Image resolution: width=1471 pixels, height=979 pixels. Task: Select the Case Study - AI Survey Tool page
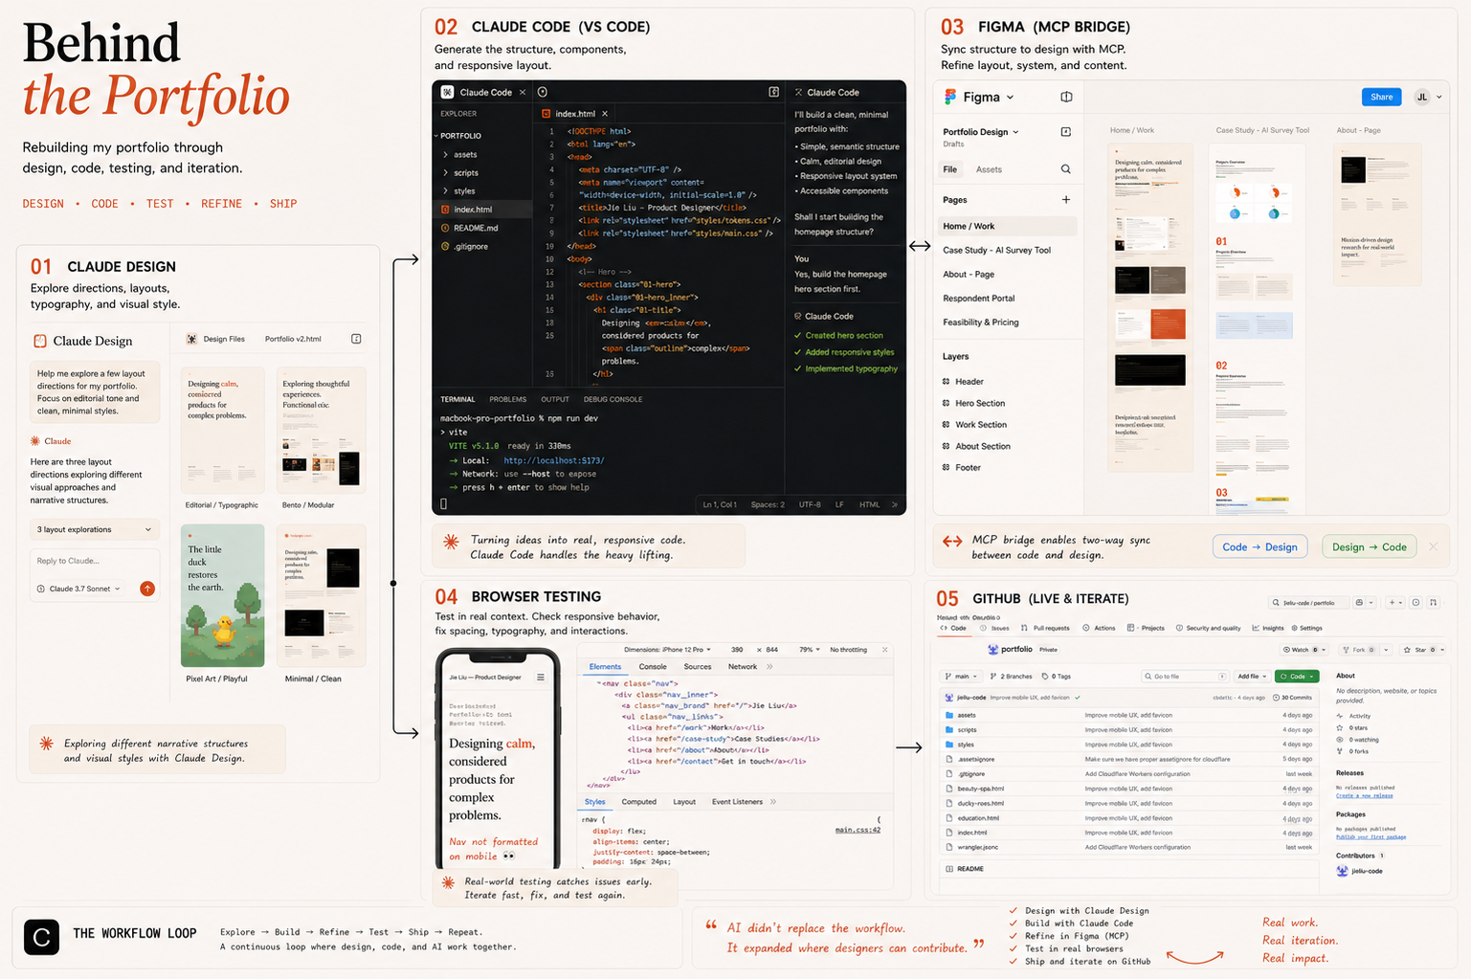click(x=996, y=250)
